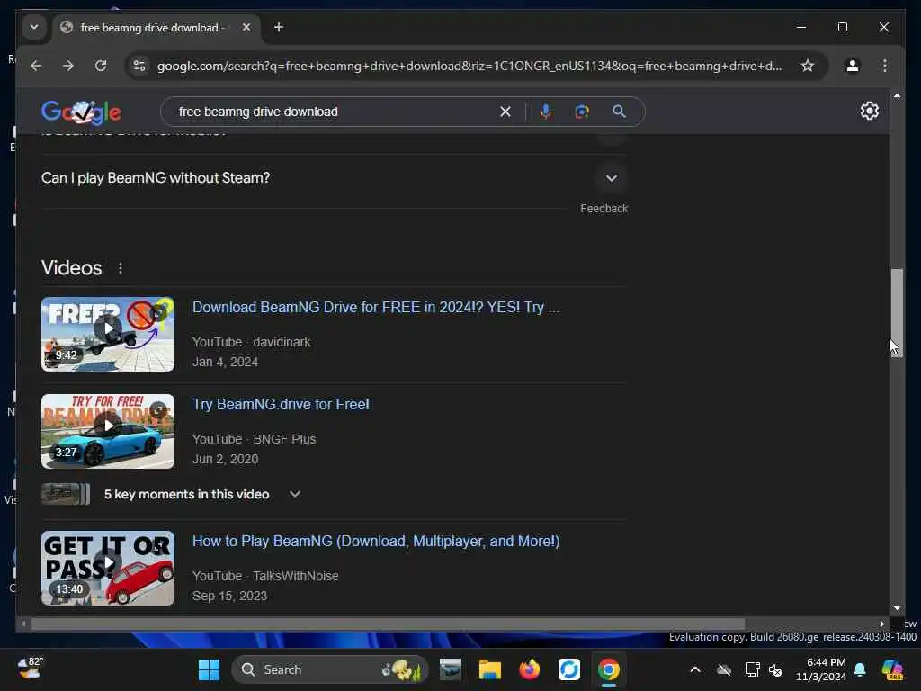Play the 13:40 'Get it or pass' thumbnail
This screenshot has height=691, width=921.
(108, 569)
